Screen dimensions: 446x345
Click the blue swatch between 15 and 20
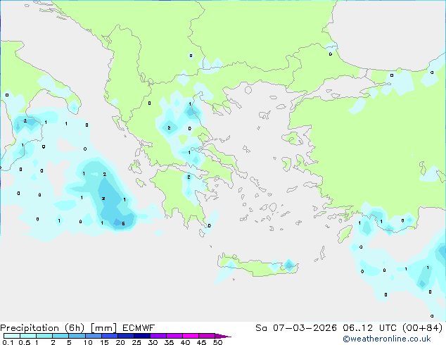pos(109,336)
